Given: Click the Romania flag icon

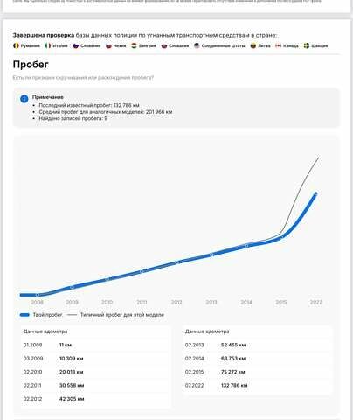Looking at the screenshot, I should 16,45.
